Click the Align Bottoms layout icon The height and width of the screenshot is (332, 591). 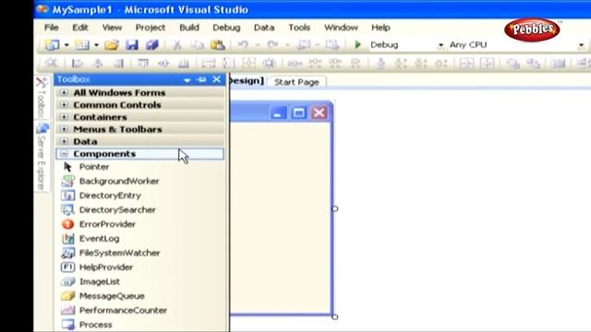tap(184, 64)
